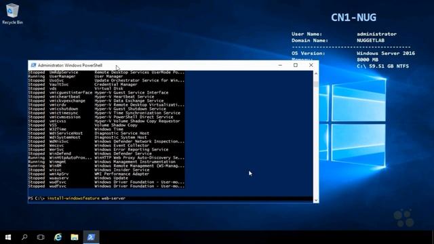Click 'UsoSvc' service name
Viewport: 434px width, 244px height.
coord(56,81)
